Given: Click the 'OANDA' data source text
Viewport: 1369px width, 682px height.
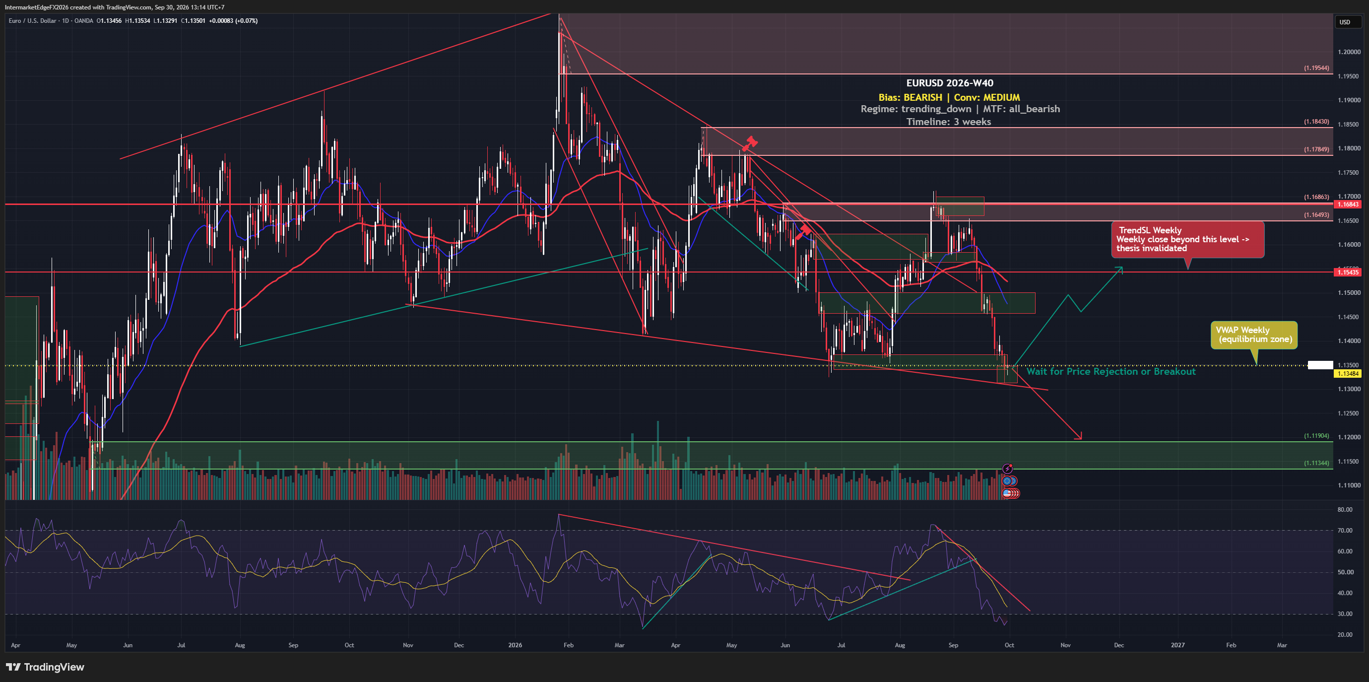Looking at the screenshot, I should [x=83, y=21].
